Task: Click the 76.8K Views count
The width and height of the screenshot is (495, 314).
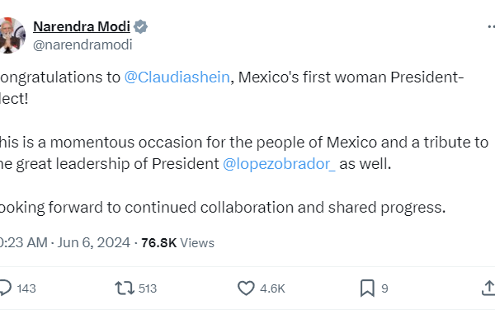Action: point(177,243)
